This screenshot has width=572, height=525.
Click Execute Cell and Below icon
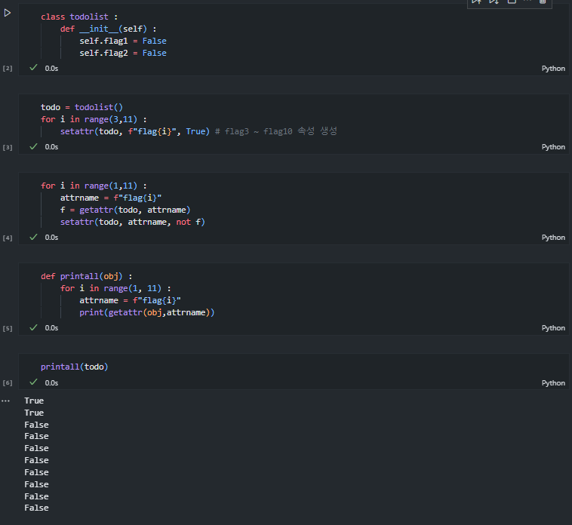pyautogui.click(x=494, y=2)
